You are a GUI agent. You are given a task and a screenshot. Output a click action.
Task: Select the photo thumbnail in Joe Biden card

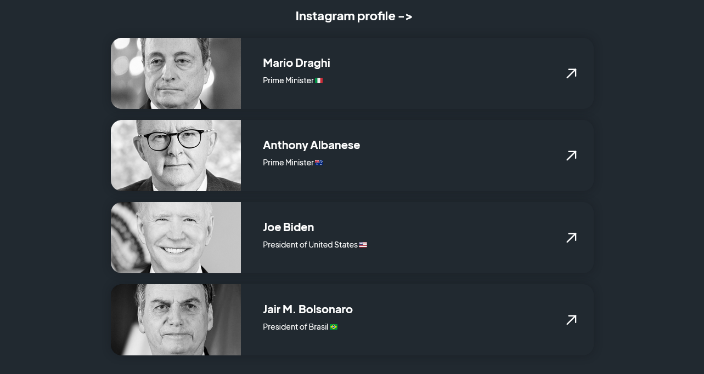click(x=176, y=238)
